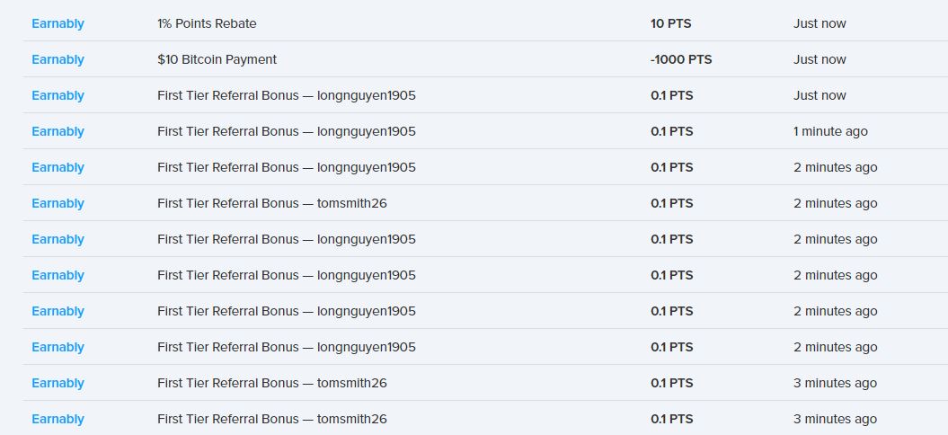The image size is (948, 435).
Task: Click the $10 Bitcoin Payment entry text
Action: [x=217, y=59]
